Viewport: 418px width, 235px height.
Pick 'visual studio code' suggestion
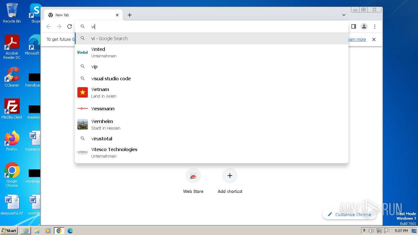(x=212, y=79)
